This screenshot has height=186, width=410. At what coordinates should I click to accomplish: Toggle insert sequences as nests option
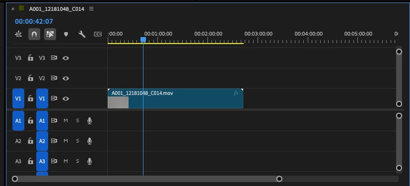click(x=18, y=34)
